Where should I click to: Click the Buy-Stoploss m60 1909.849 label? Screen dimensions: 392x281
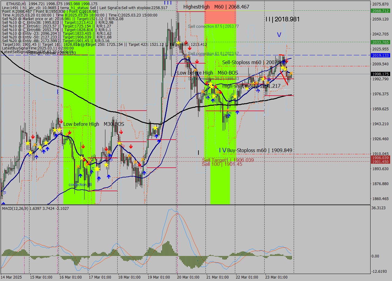259,150
